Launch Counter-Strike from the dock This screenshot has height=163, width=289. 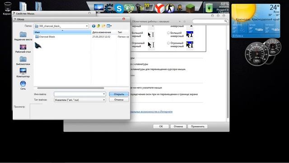pos(170,8)
